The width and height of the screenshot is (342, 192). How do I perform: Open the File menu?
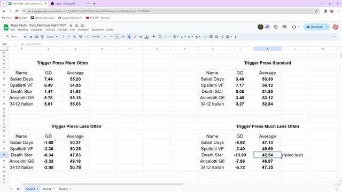pos(13,30)
